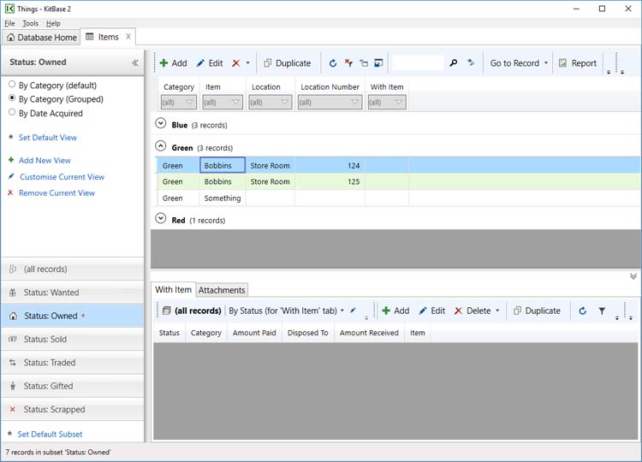Refresh the Items list
The image size is (642, 462).
click(333, 63)
